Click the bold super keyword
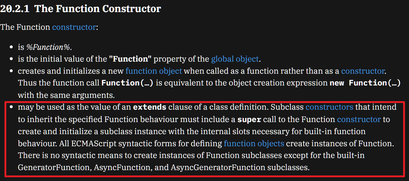Image resolution: width=409 pixels, height=181 pixels. tap(249, 119)
